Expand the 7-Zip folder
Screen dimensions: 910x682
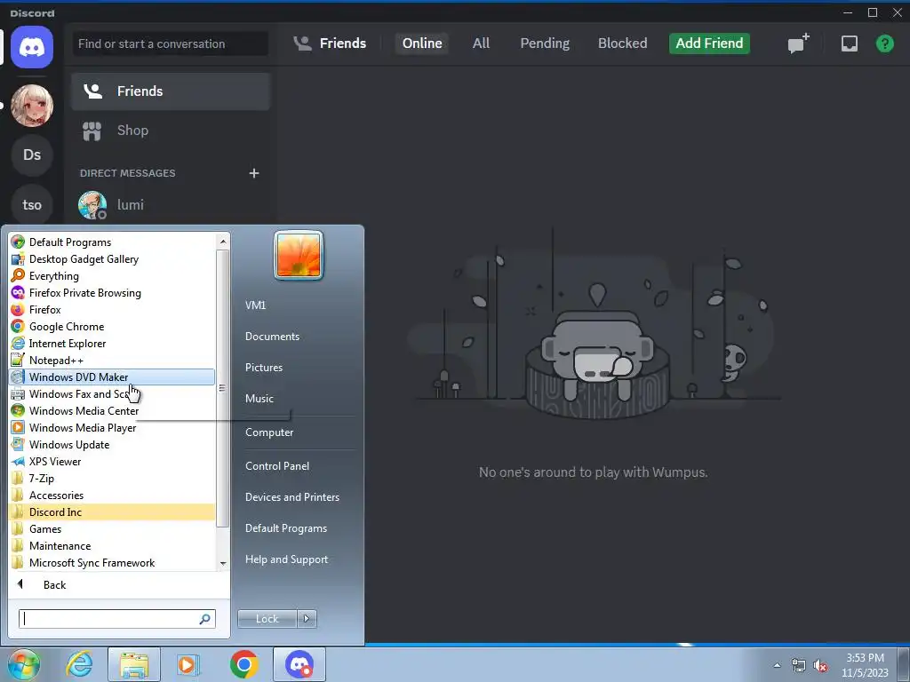point(112,479)
